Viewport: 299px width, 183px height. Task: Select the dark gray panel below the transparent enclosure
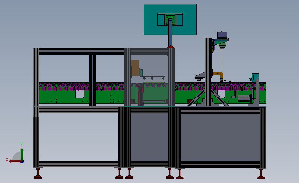pos(149,137)
